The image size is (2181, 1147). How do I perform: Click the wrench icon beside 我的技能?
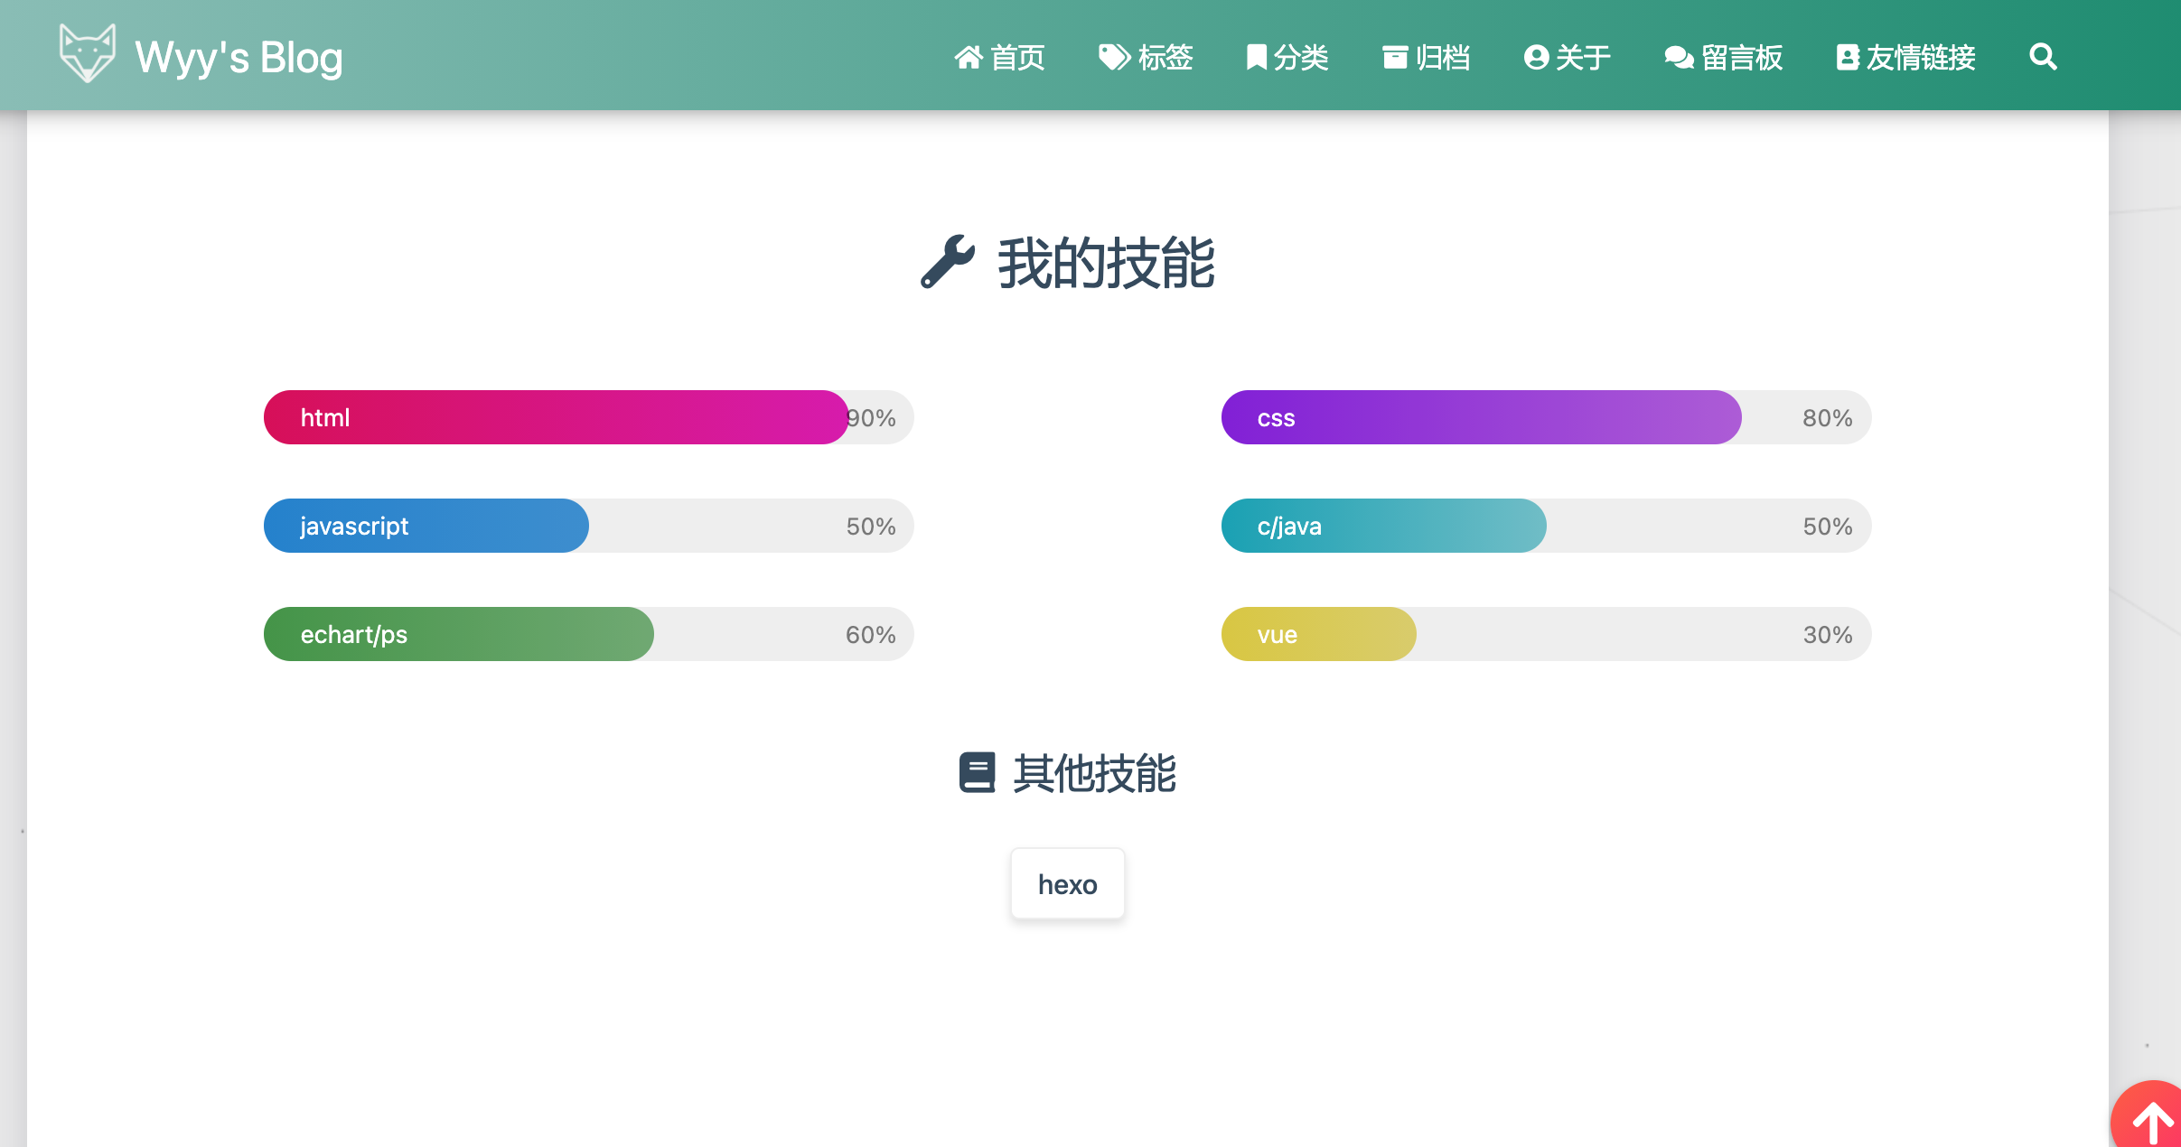948,262
